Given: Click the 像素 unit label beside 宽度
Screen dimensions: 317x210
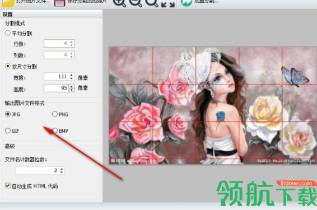Looking at the screenshot, I should tap(83, 78).
